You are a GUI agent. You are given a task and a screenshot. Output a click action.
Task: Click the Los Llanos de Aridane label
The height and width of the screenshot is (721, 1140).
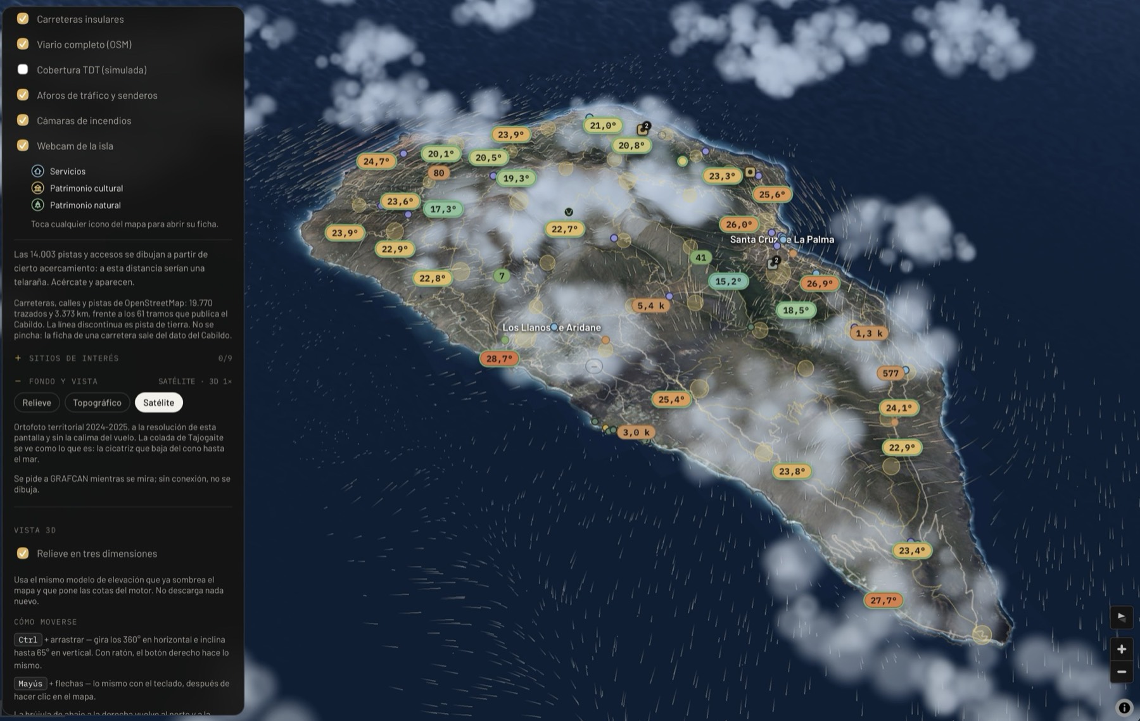pyautogui.click(x=552, y=327)
